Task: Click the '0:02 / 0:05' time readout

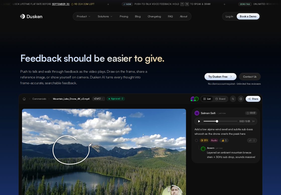Action: tap(245, 121)
